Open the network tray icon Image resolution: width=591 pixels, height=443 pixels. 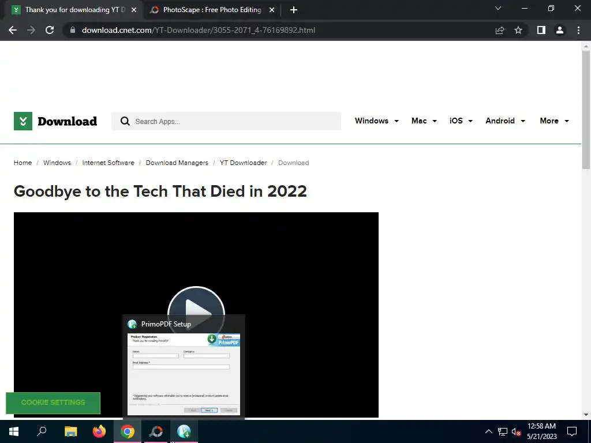(503, 431)
